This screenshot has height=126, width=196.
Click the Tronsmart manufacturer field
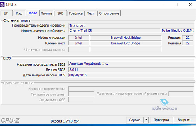[131, 25]
